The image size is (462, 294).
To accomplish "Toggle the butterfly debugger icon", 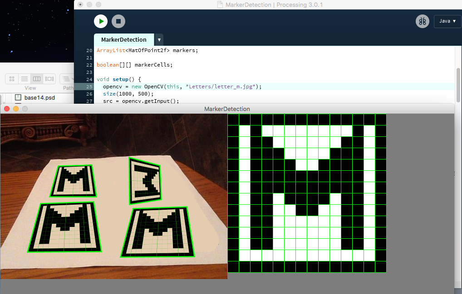I will 422,21.
